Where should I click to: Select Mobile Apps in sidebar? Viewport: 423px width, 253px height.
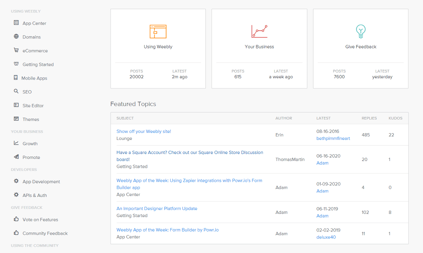coord(34,78)
